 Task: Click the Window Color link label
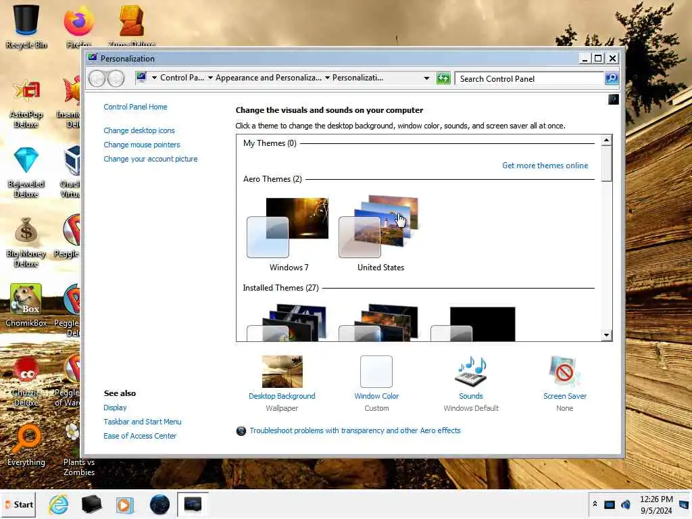pyautogui.click(x=376, y=396)
